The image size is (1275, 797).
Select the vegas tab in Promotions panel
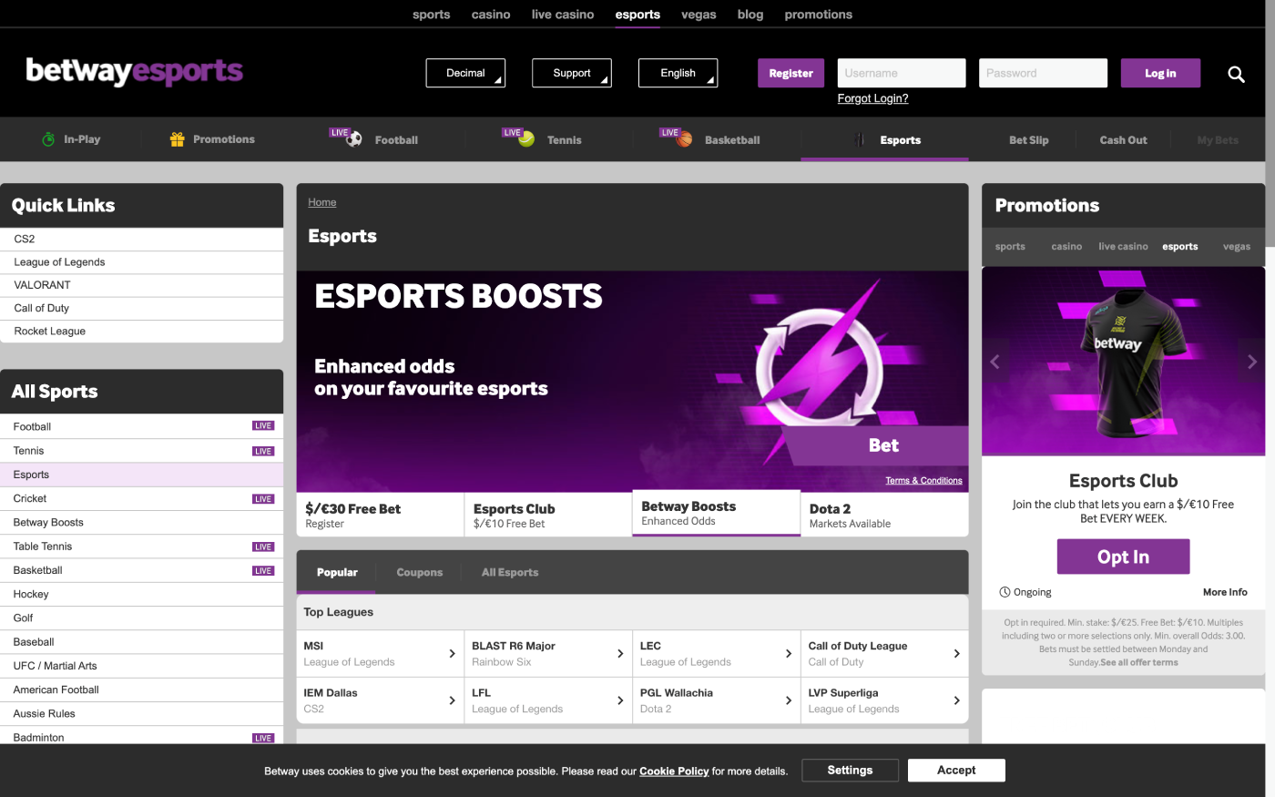1236,246
